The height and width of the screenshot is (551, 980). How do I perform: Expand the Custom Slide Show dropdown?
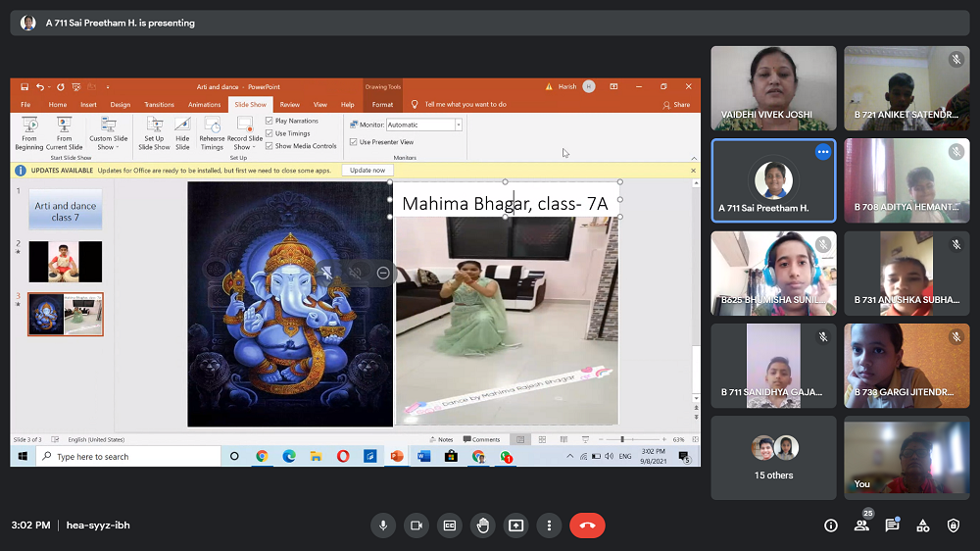coord(108,134)
